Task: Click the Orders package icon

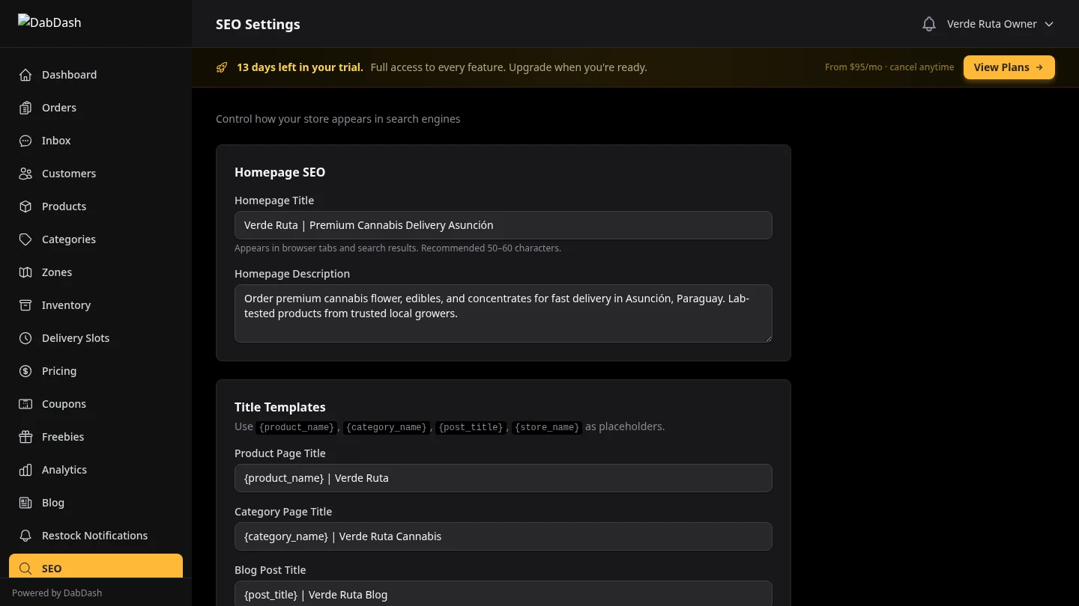Action: click(25, 108)
